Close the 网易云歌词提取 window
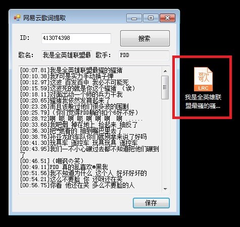Viewport: 240px width, 227px height. click(167, 18)
